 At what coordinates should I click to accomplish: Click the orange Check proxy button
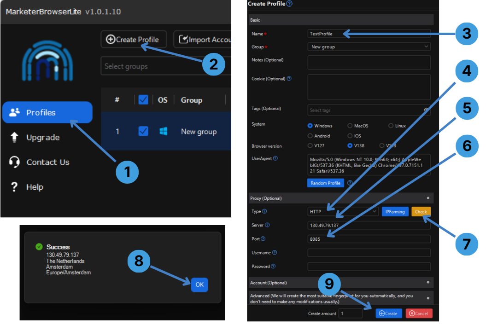pyautogui.click(x=421, y=212)
